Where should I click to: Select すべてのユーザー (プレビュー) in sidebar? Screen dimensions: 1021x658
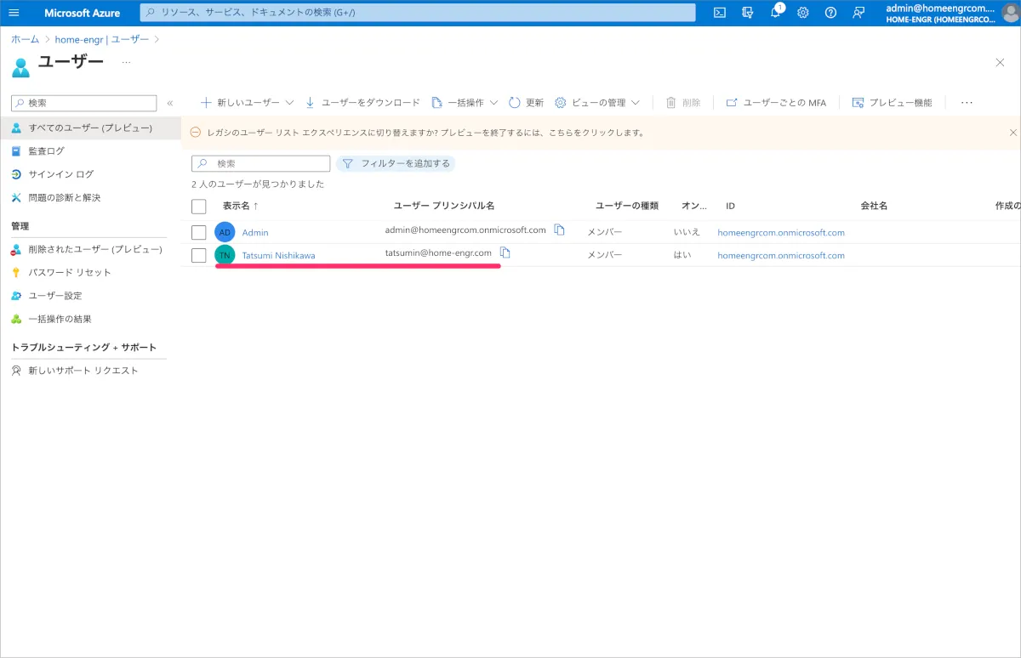(x=90, y=128)
